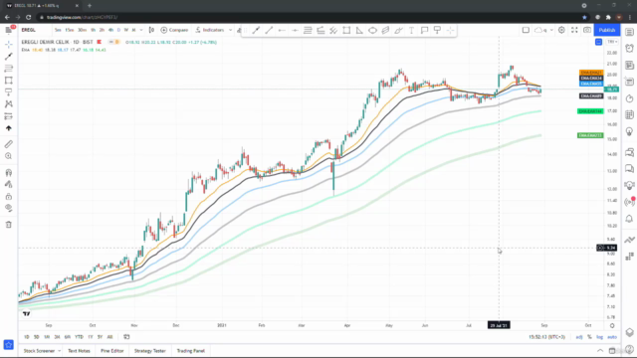The width and height of the screenshot is (637, 358).
Task: Pick the signpost tool in favorites toolbar
Action: tap(438, 31)
